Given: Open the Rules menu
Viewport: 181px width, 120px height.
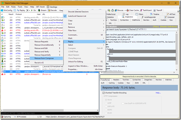Looking at the screenshot, I should 13,7.
